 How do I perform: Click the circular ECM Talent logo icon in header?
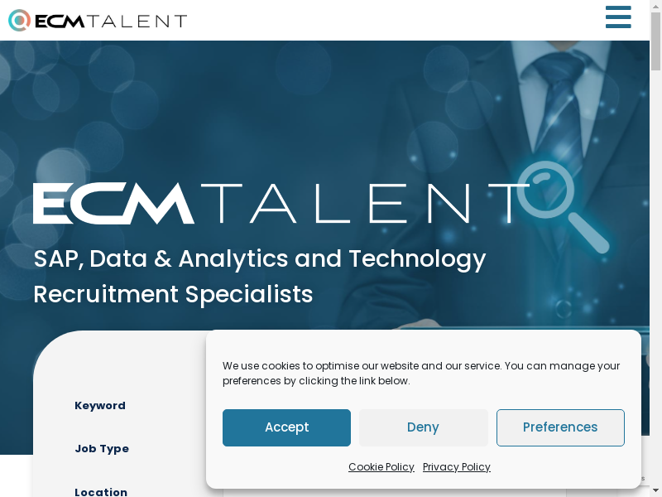pyautogui.click(x=19, y=21)
